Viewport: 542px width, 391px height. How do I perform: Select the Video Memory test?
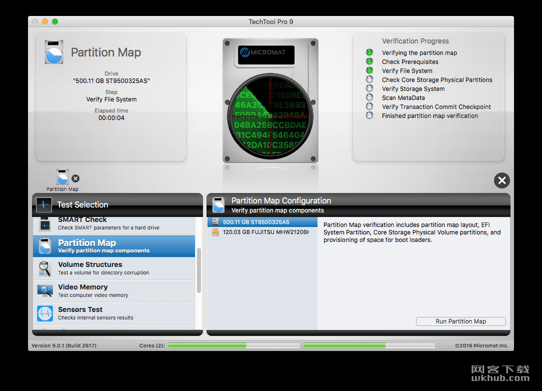114,291
